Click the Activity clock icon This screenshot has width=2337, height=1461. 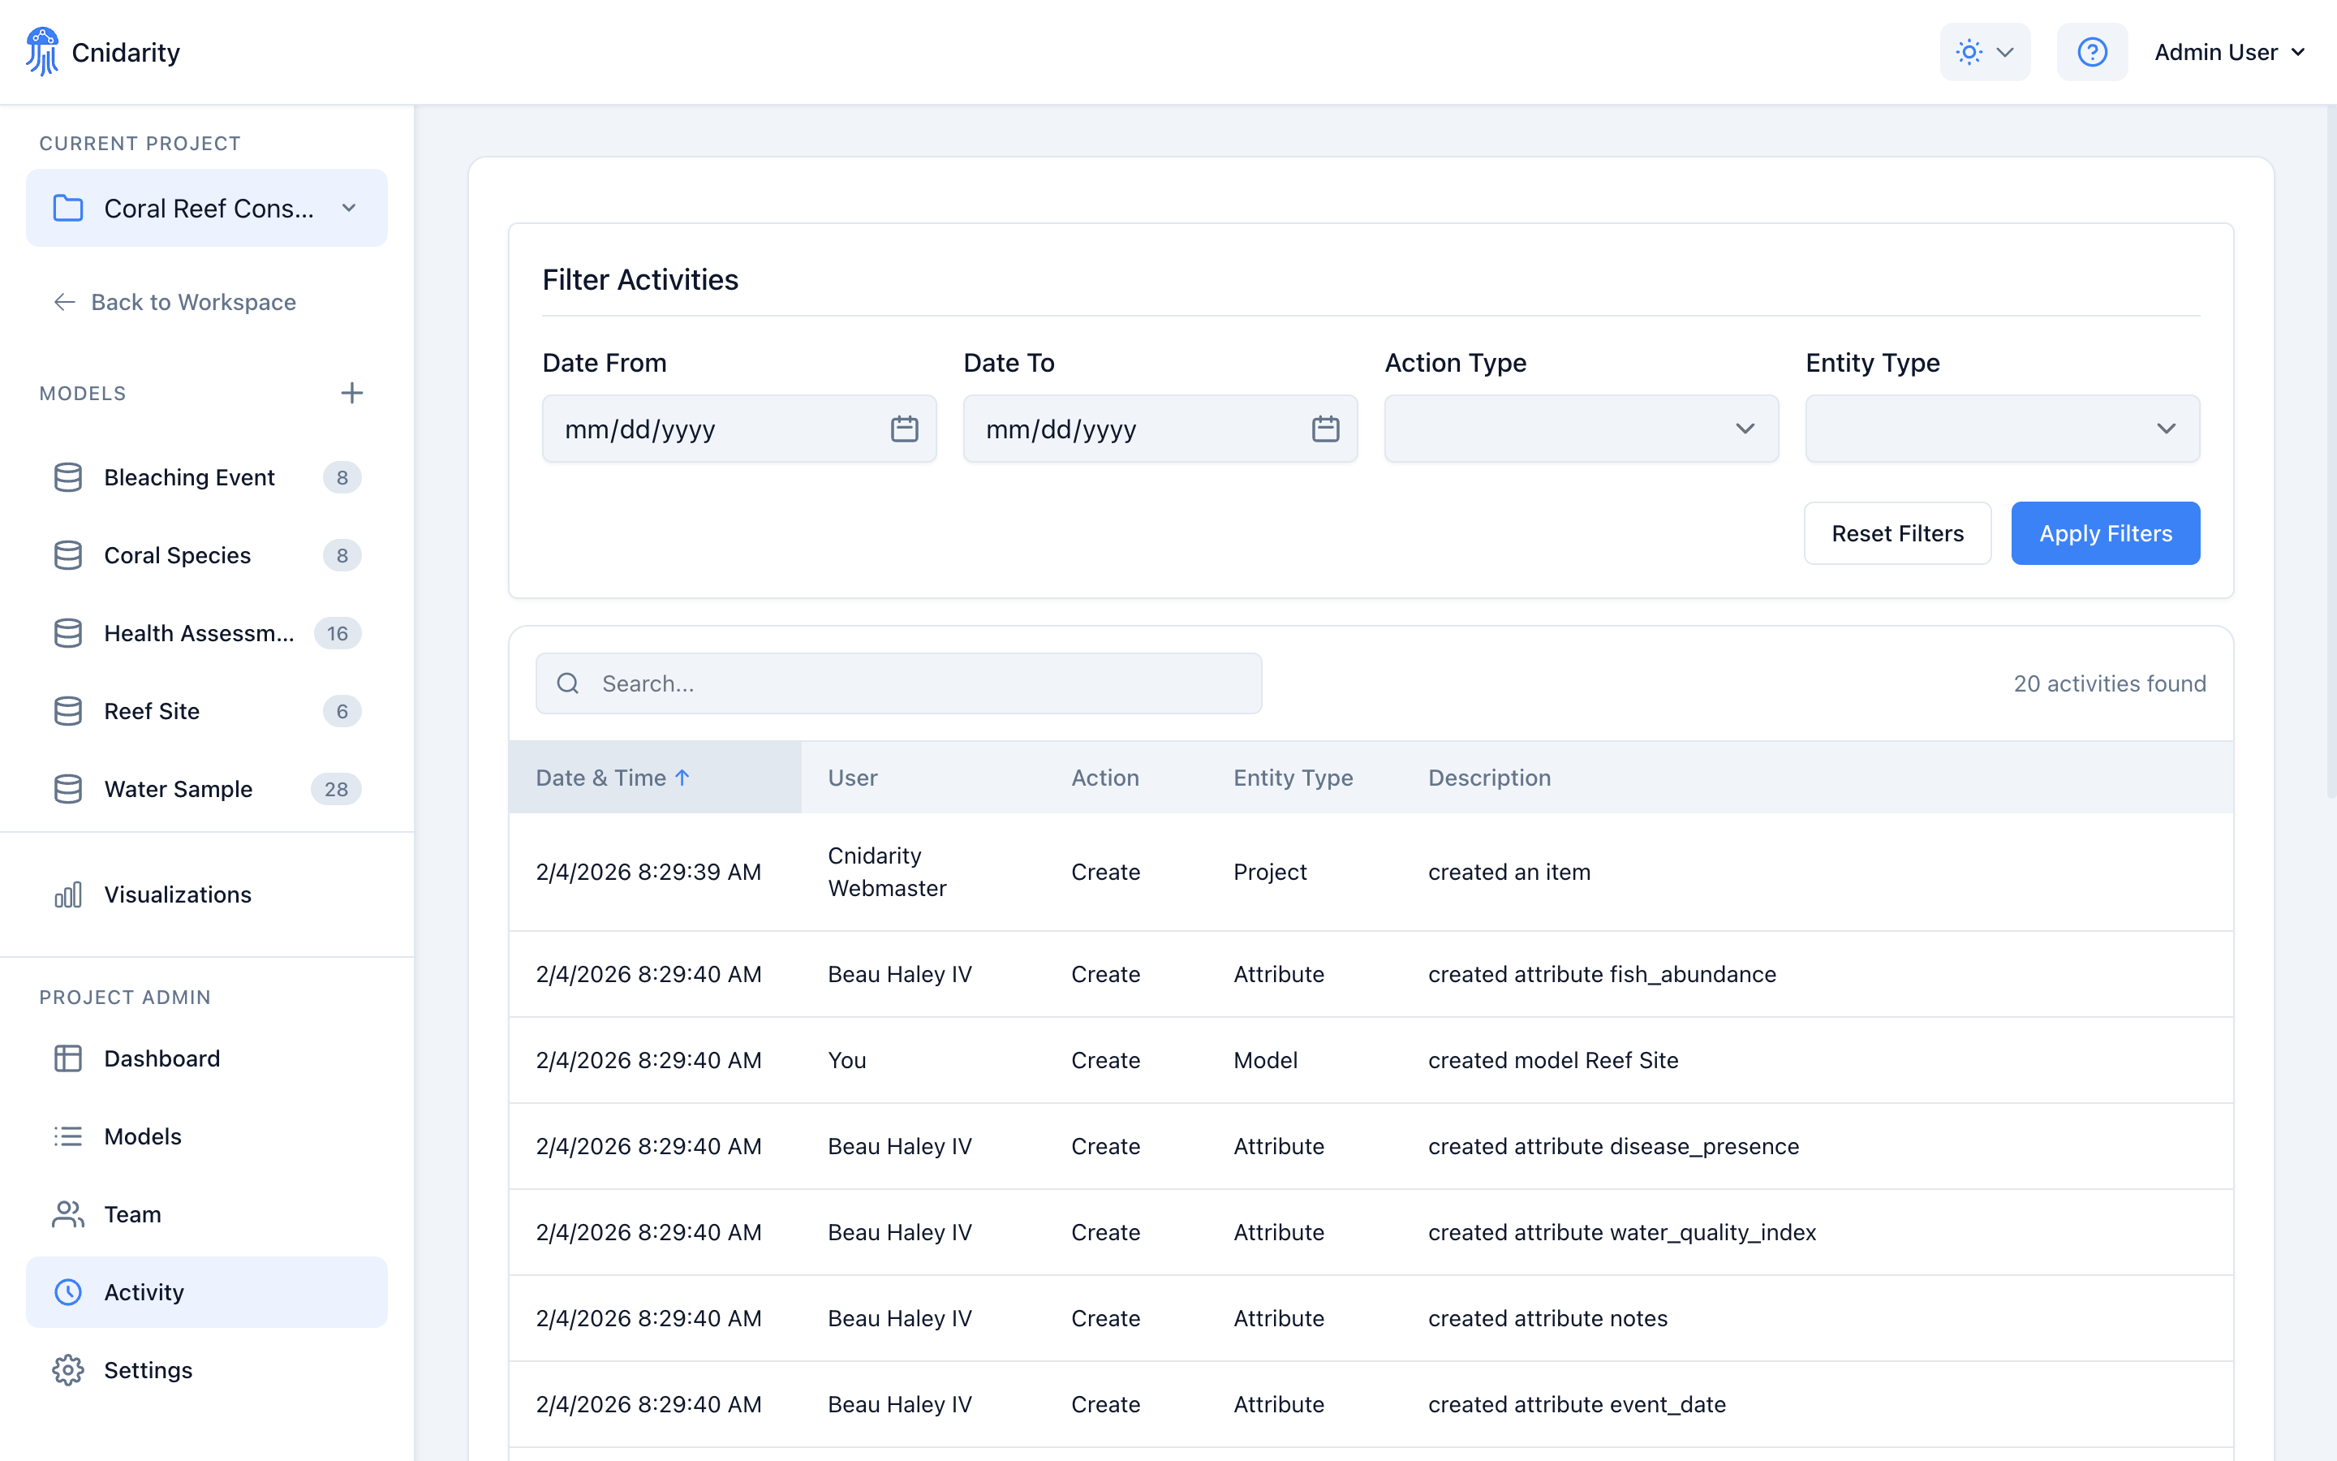(x=67, y=1292)
